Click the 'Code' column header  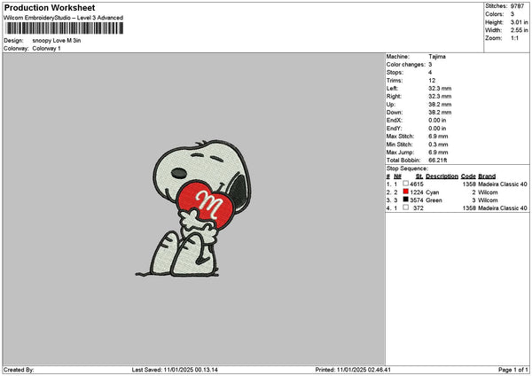click(x=468, y=176)
